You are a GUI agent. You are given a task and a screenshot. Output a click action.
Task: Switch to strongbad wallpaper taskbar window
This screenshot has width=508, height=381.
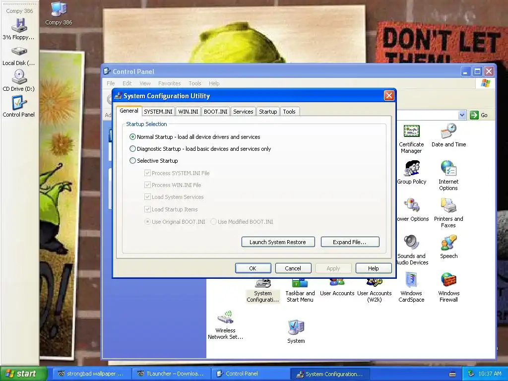91,374
